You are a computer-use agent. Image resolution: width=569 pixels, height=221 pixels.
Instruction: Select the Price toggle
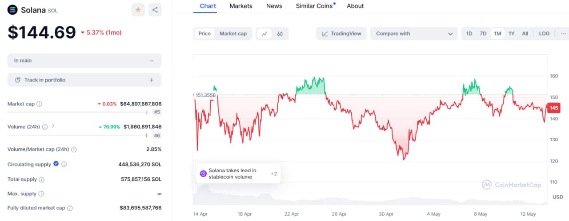(204, 34)
